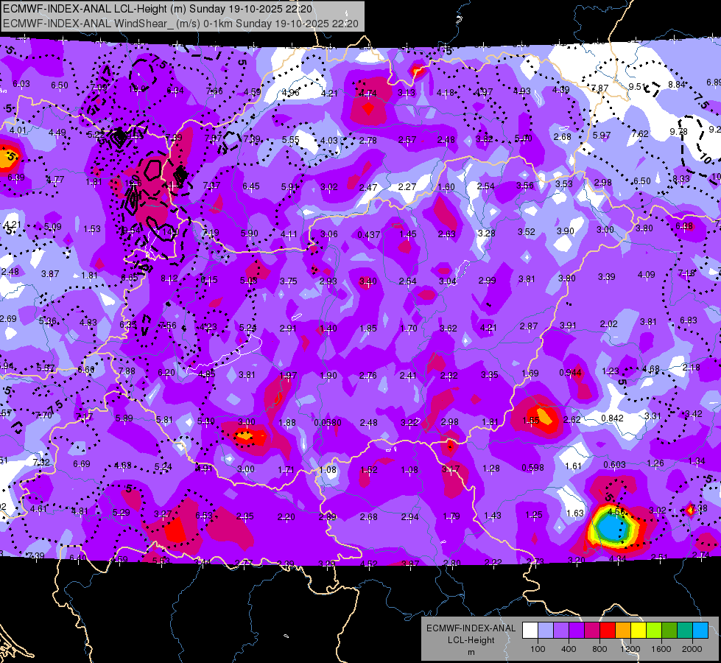721x663 pixels.
Task: Click the wind shear value 6.69
Action: 82,464
